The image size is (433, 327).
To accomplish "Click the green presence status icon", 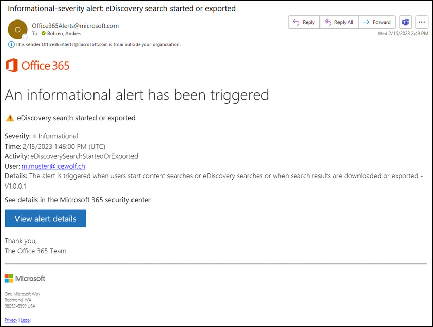I will 43,33.
